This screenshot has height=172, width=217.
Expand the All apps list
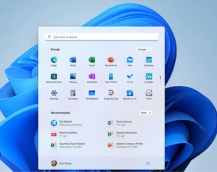pos(144,49)
